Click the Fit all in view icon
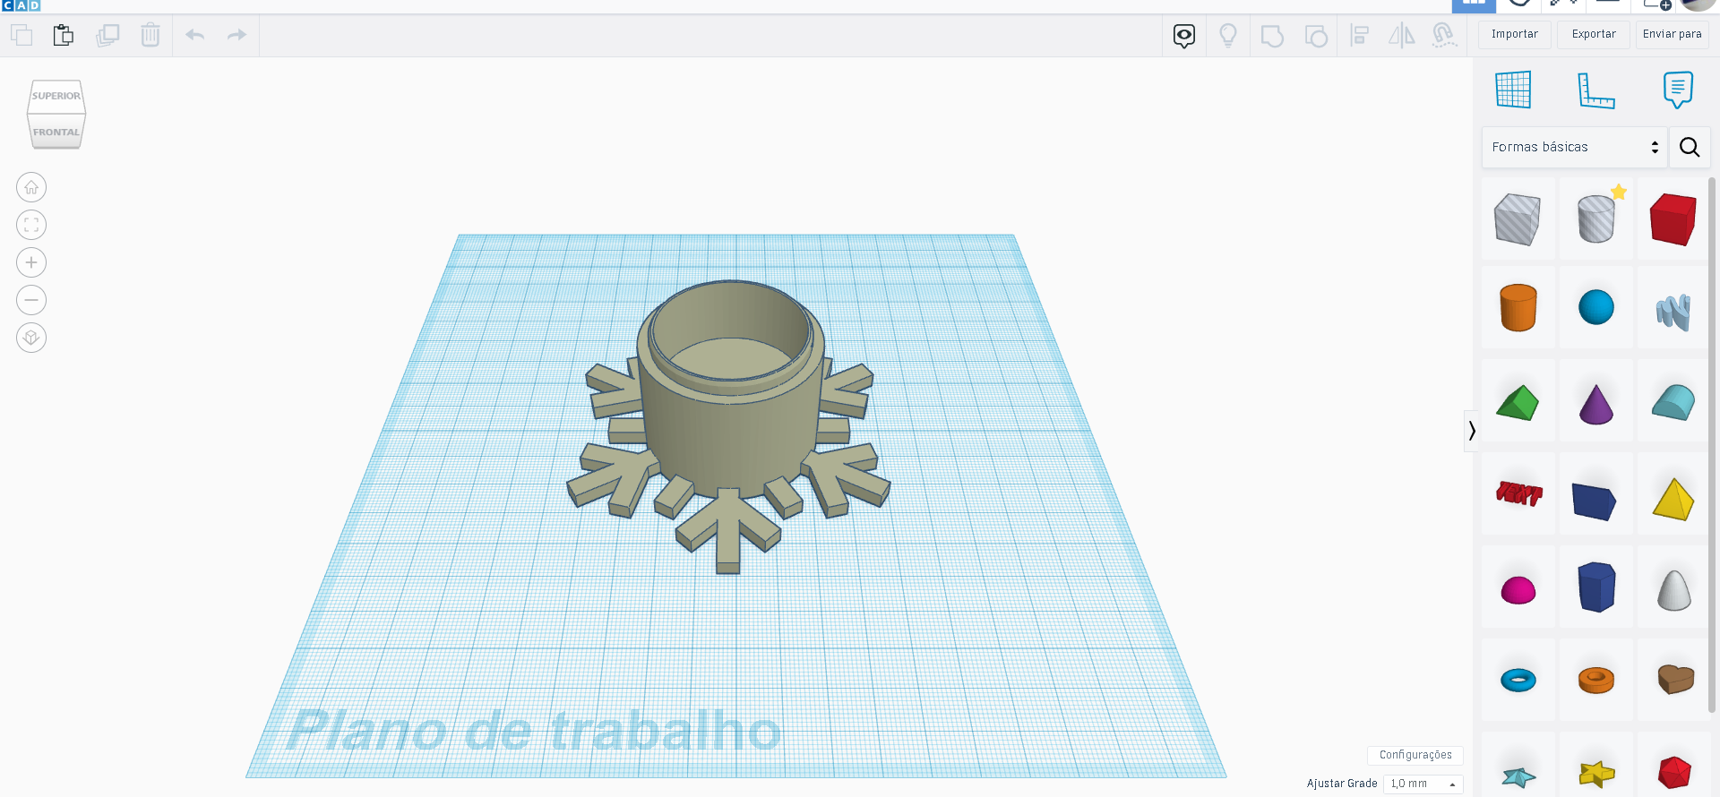 31,225
